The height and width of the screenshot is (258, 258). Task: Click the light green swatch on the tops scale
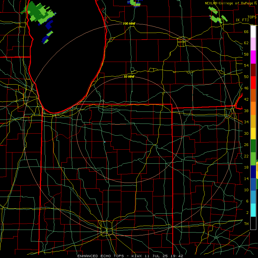tap(253, 159)
